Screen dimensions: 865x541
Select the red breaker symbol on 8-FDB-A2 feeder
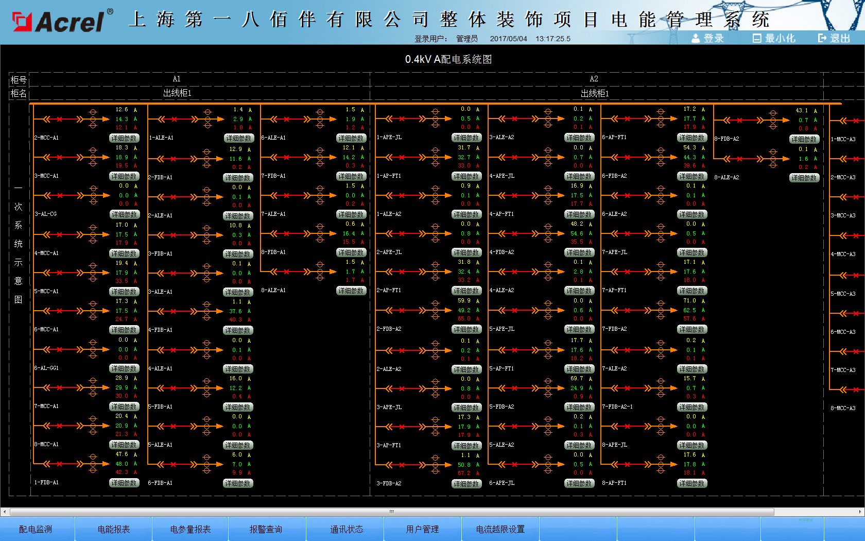point(739,120)
